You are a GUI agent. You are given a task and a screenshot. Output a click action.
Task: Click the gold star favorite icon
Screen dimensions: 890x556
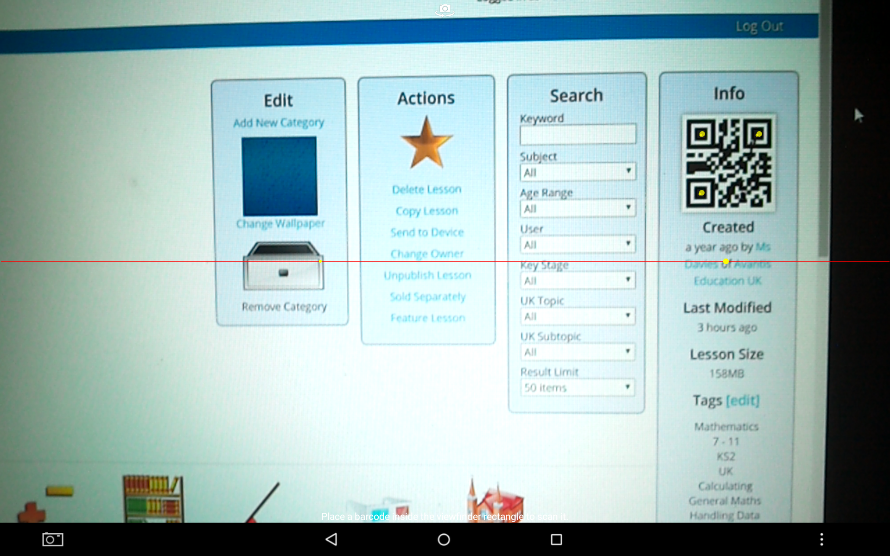426,143
